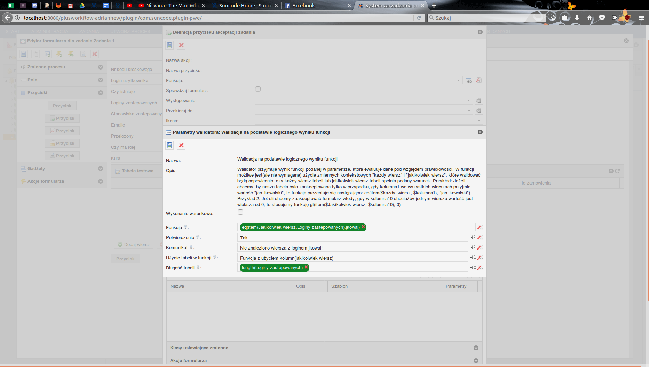Click the Parametry column header

pos(456,286)
